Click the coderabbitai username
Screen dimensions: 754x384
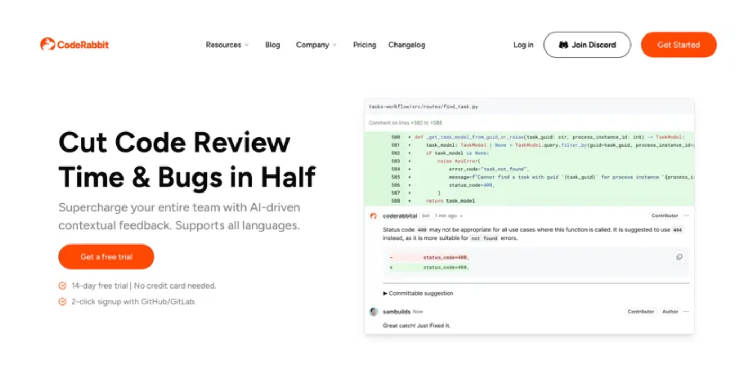tap(400, 216)
